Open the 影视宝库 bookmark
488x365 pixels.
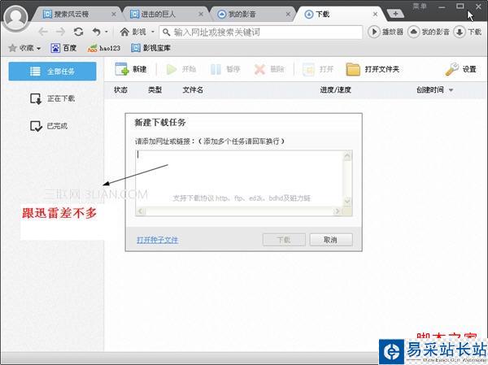151,48
